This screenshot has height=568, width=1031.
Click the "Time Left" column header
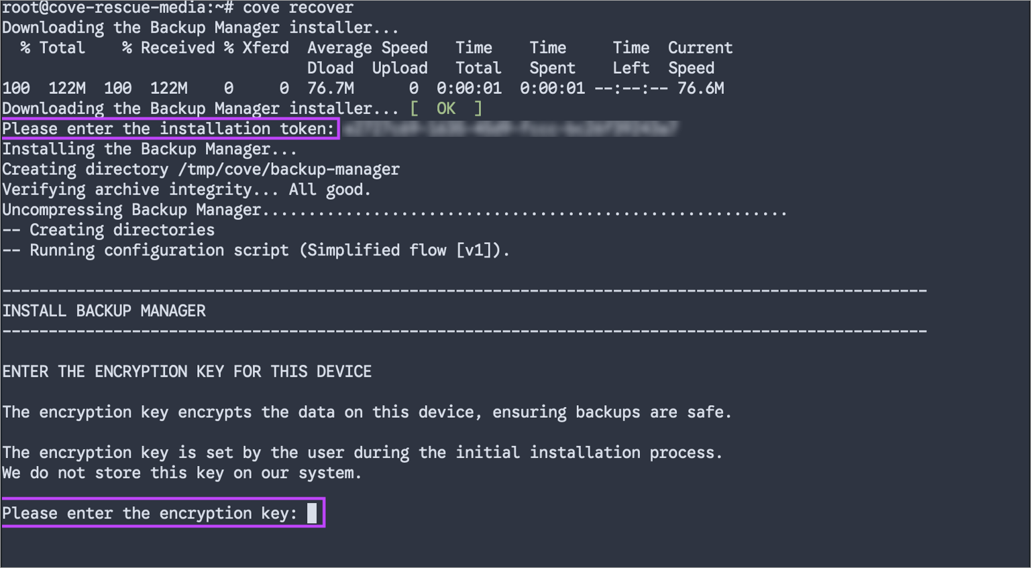(631, 58)
